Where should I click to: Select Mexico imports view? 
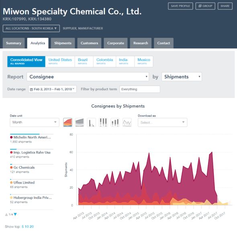click(144, 61)
